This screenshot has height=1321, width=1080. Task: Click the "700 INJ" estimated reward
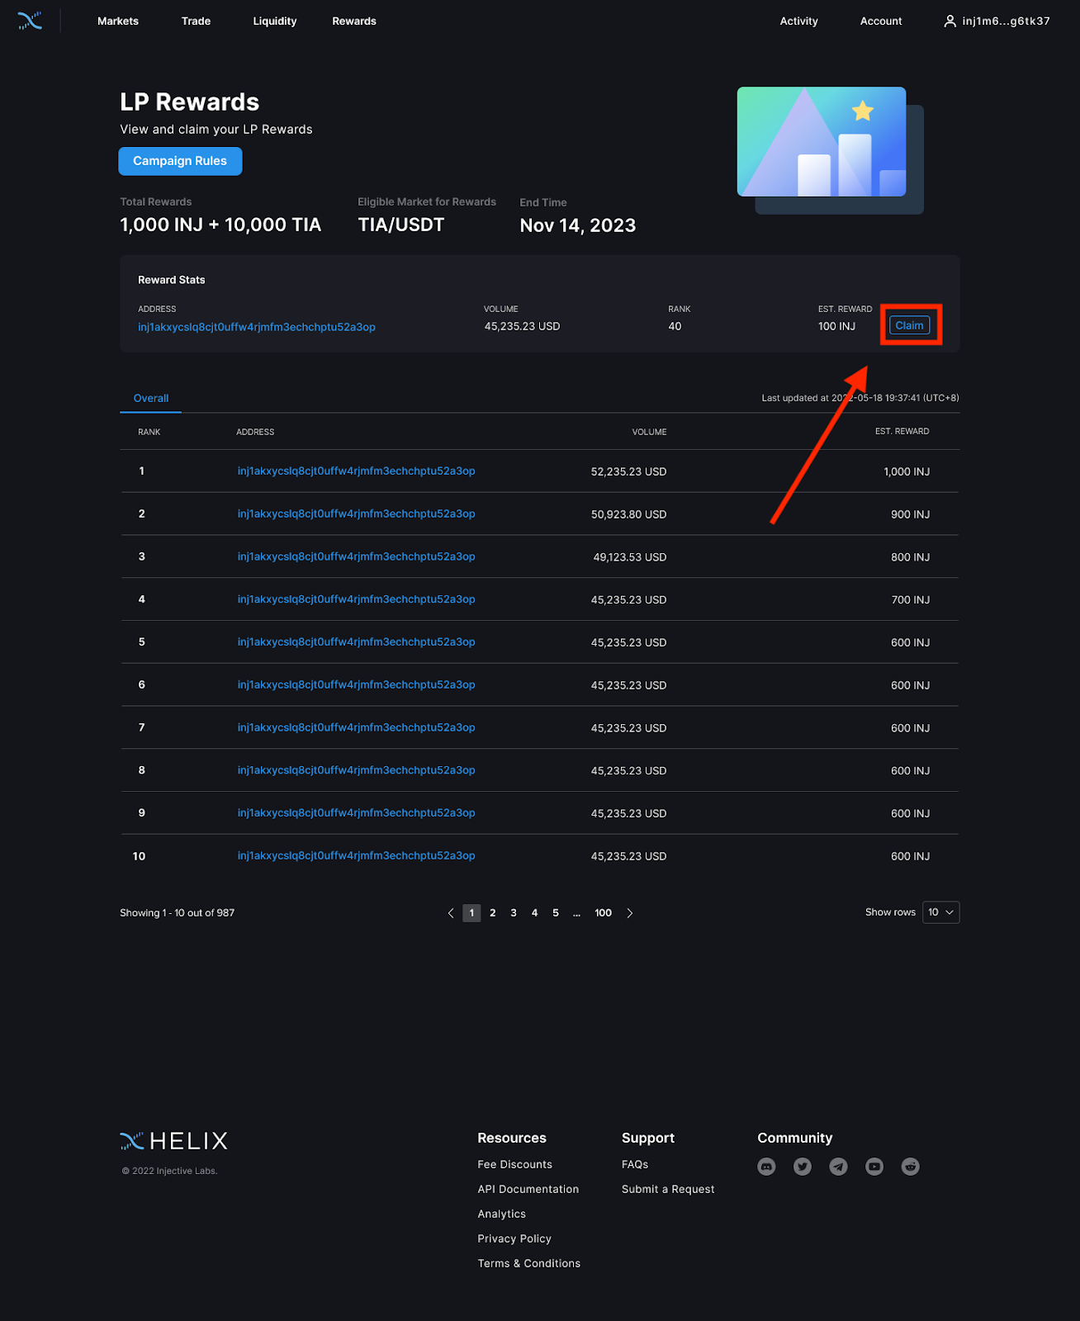click(911, 600)
